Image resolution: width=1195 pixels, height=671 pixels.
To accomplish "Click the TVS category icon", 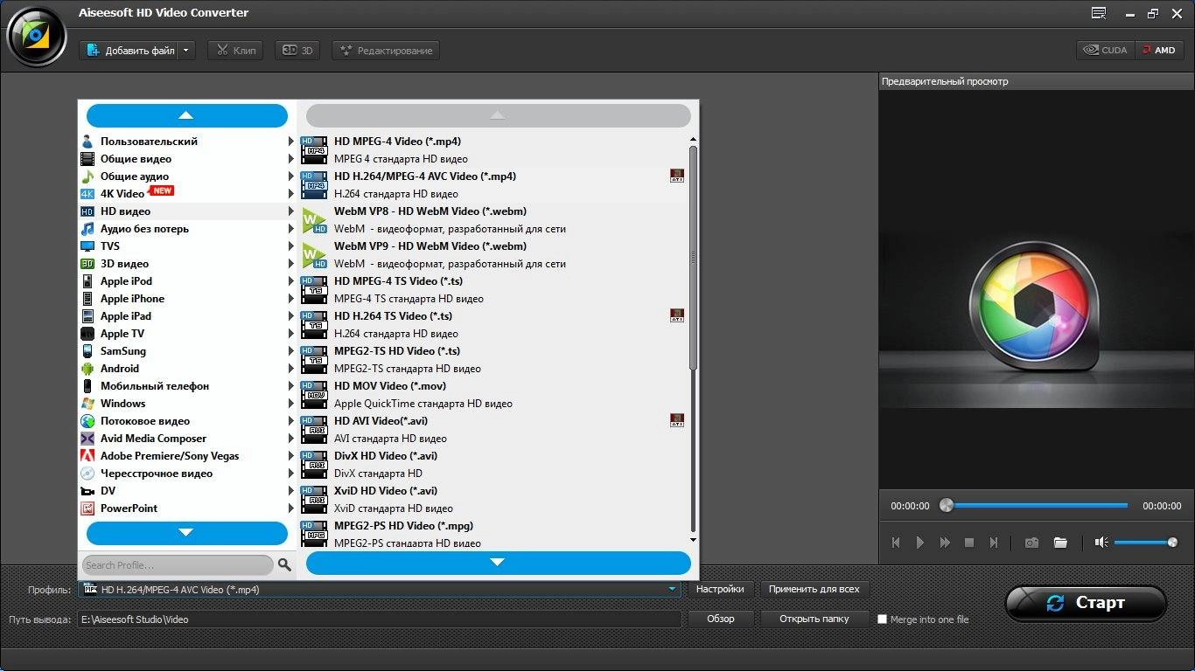I will [87, 246].
